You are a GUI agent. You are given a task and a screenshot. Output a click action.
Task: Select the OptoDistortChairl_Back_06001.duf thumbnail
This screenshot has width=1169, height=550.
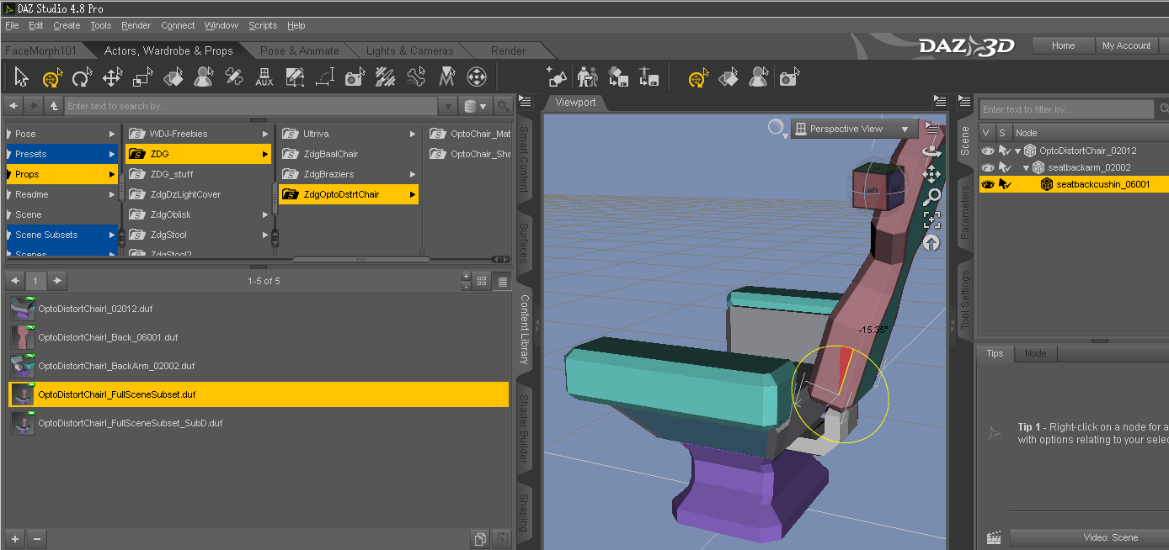[23, 337]
